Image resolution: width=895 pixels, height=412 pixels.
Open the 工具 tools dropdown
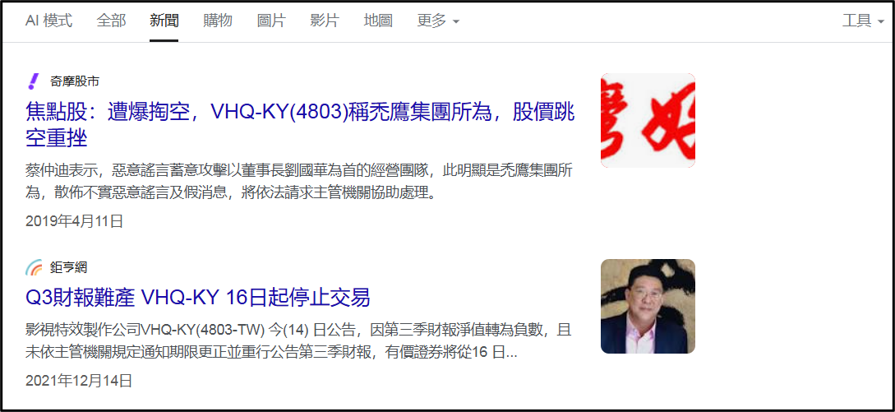click(864, 21)
